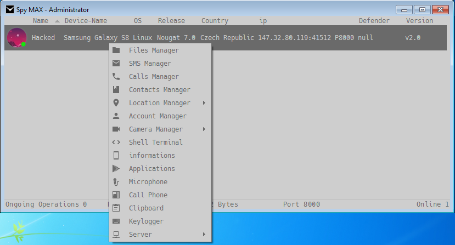
Task: Expand Camera Manager submenu arrow
Action: point(204,129)
